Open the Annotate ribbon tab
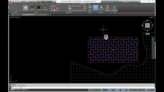The width and height of the screenshot is (164, 92). [25, 4]
